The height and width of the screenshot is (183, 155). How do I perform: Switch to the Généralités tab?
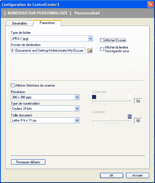pyautogui.click(x=19, y=23)
